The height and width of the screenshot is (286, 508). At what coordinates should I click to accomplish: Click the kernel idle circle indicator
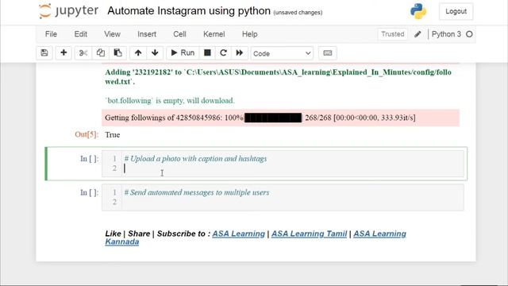click(x=469, y=34)
